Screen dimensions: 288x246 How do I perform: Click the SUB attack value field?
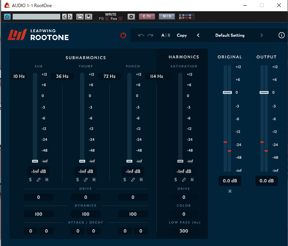pyautogui.click(x=31, y=231)
